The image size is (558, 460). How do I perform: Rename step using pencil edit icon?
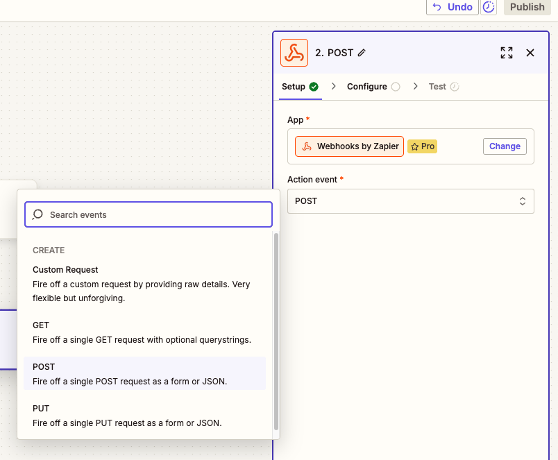coord(362,53)
